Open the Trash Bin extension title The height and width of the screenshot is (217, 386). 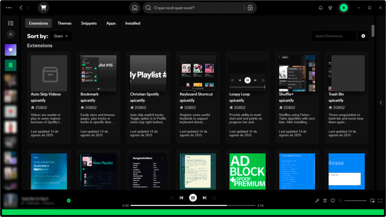click(x=336, y=94)
